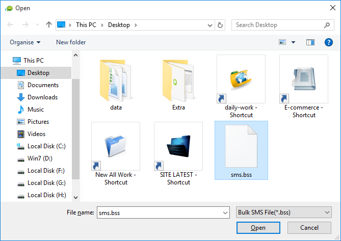Viewport: 341px width, 241px height.
Task: Select 'Desktop' in the address path
Action: [x=119, y=25]
